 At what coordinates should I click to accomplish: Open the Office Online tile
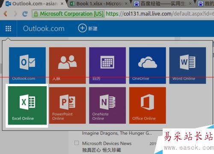(148, 105)
